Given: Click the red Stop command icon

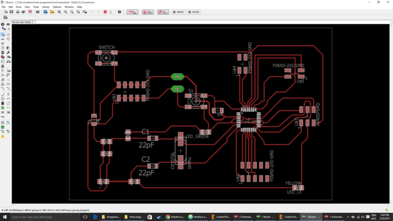Looking at the screenshot, I should tap(105, 12).
